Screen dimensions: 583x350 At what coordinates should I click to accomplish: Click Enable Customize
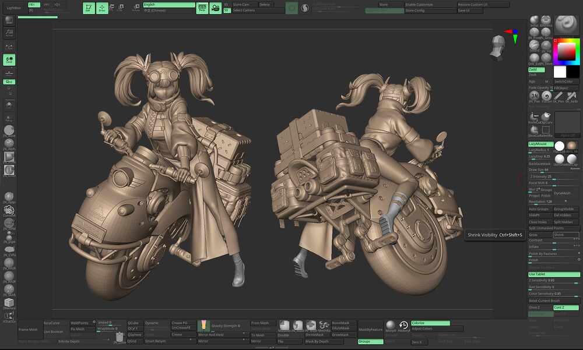(x=430, y=5)
